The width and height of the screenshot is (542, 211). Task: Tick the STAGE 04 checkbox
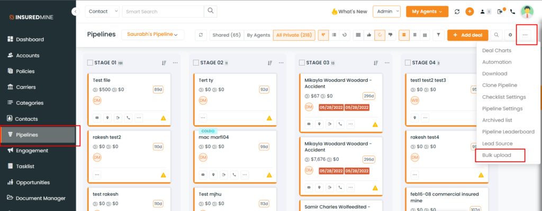click(408, 62)
